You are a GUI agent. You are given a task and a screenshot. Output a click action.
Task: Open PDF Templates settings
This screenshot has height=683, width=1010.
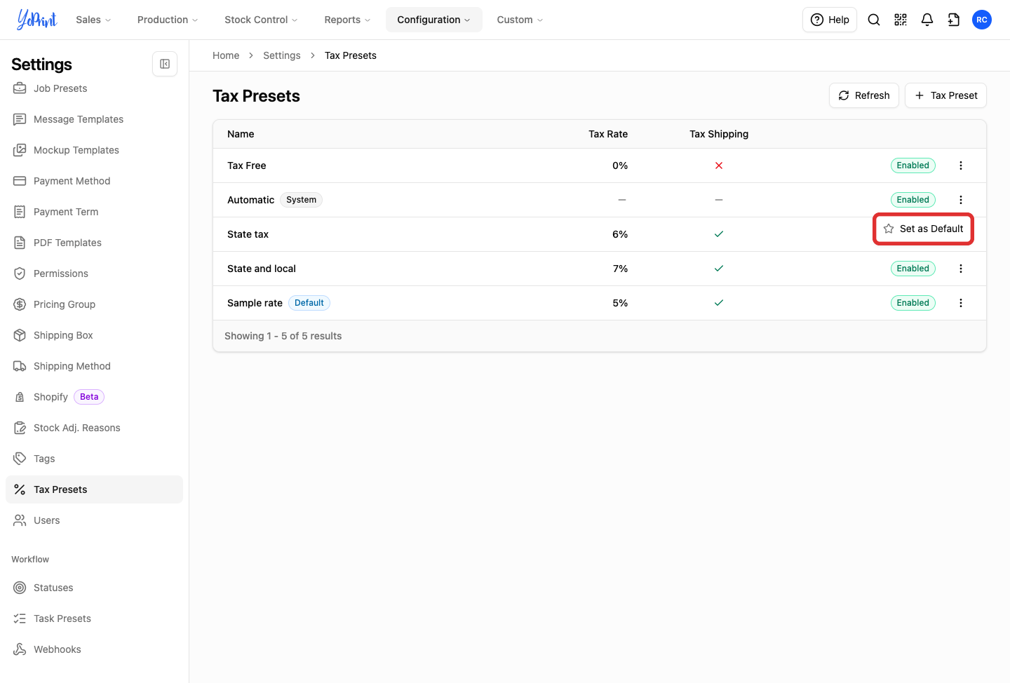coord(94,243)
